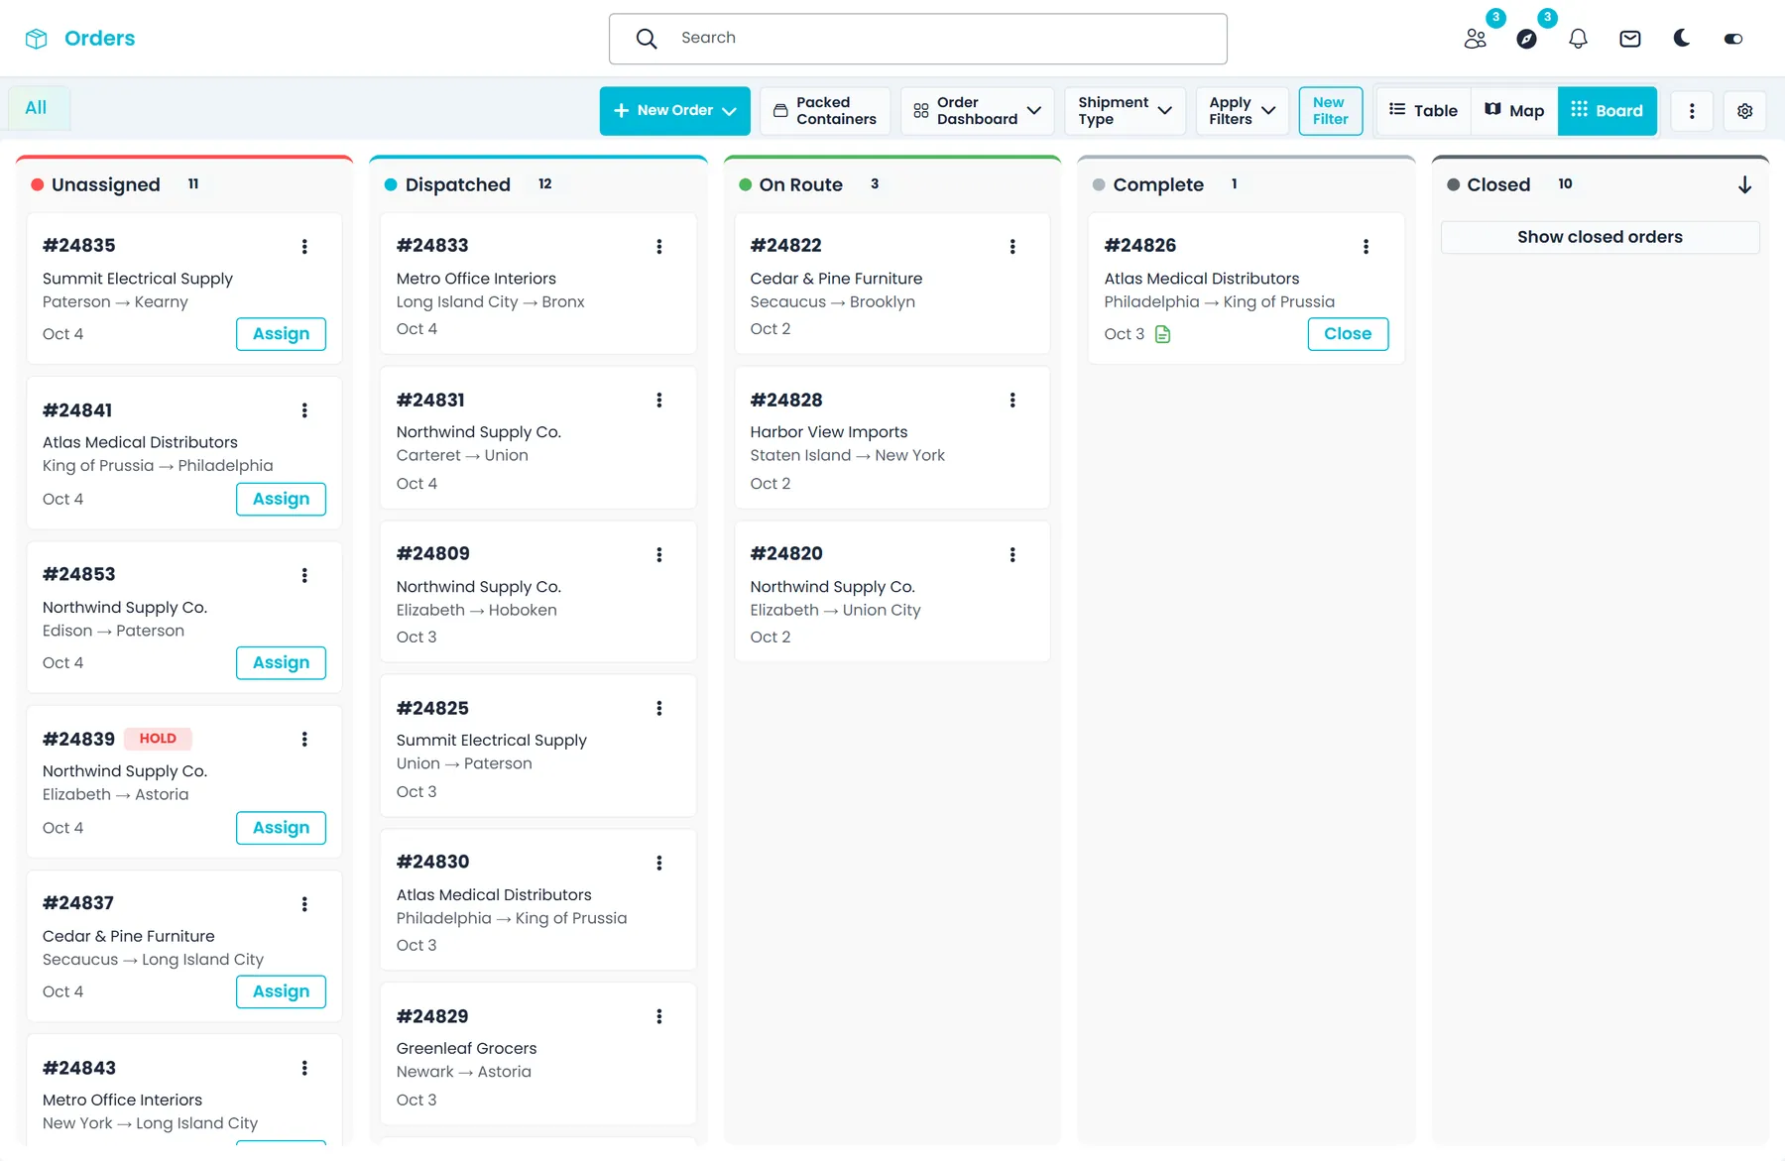Screen dimensions: 1785x1161
Task: Open Packed Containers
Action: pyautogui.click(x=825, y=111)
